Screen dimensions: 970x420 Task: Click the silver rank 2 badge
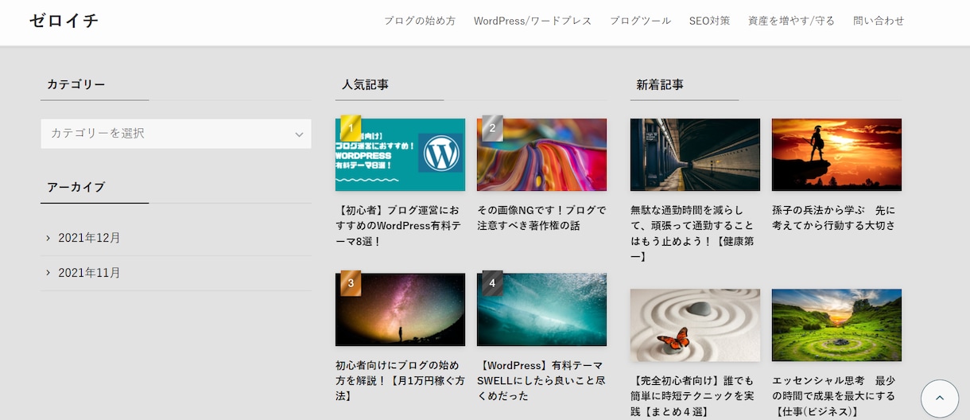[x=492, y=128]
